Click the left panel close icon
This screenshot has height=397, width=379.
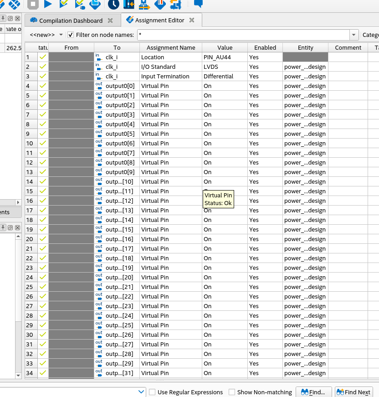(x=17, y=18)
